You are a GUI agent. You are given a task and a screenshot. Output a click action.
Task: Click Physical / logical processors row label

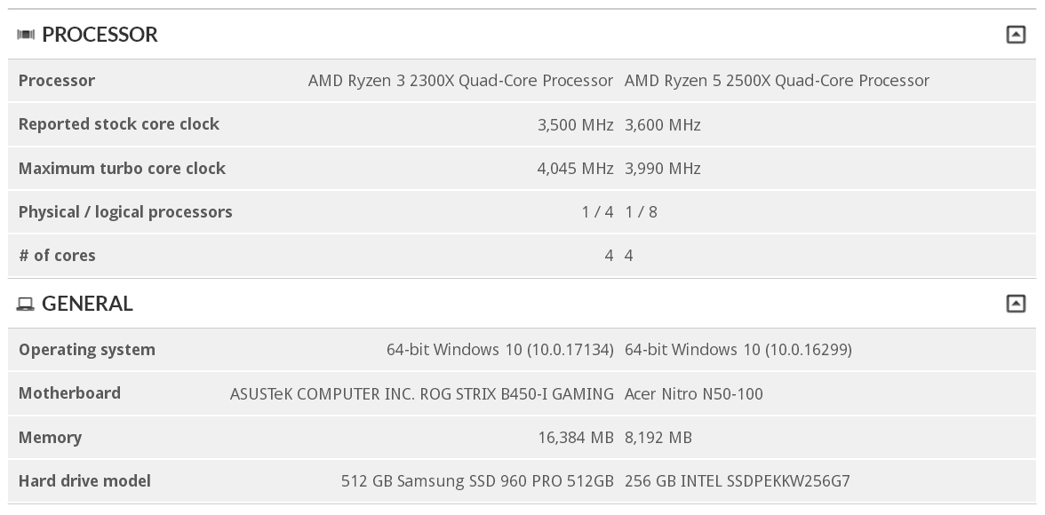(x=125, y=212)
